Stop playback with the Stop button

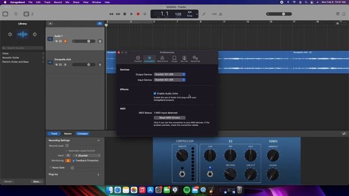[125, 14]
